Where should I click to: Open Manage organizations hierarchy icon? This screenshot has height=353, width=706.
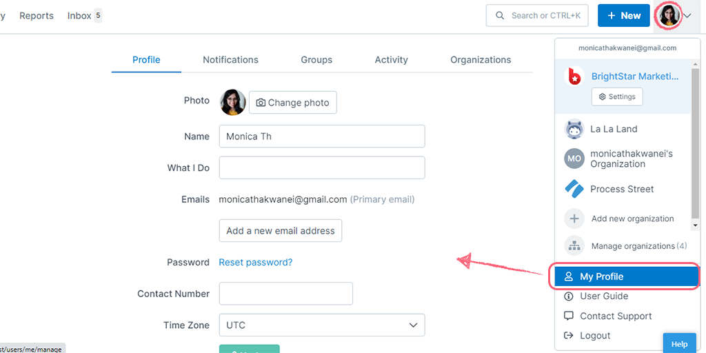click(x=574, y=246)
